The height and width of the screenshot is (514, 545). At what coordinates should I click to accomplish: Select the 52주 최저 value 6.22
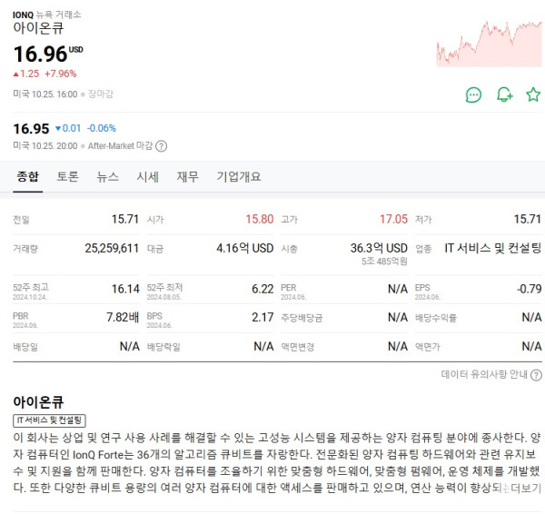(x=263, y=289)
